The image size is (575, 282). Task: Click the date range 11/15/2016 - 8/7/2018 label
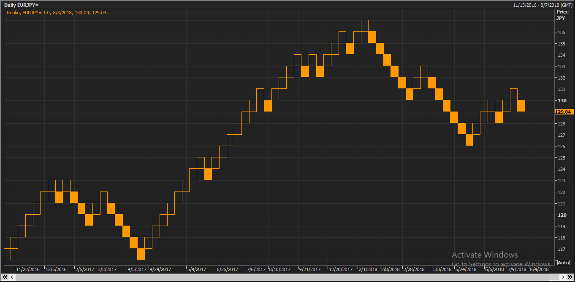tap(542, 5)
